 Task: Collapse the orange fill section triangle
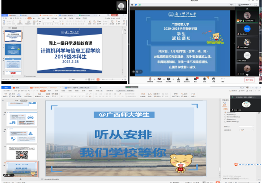(223, 109)
